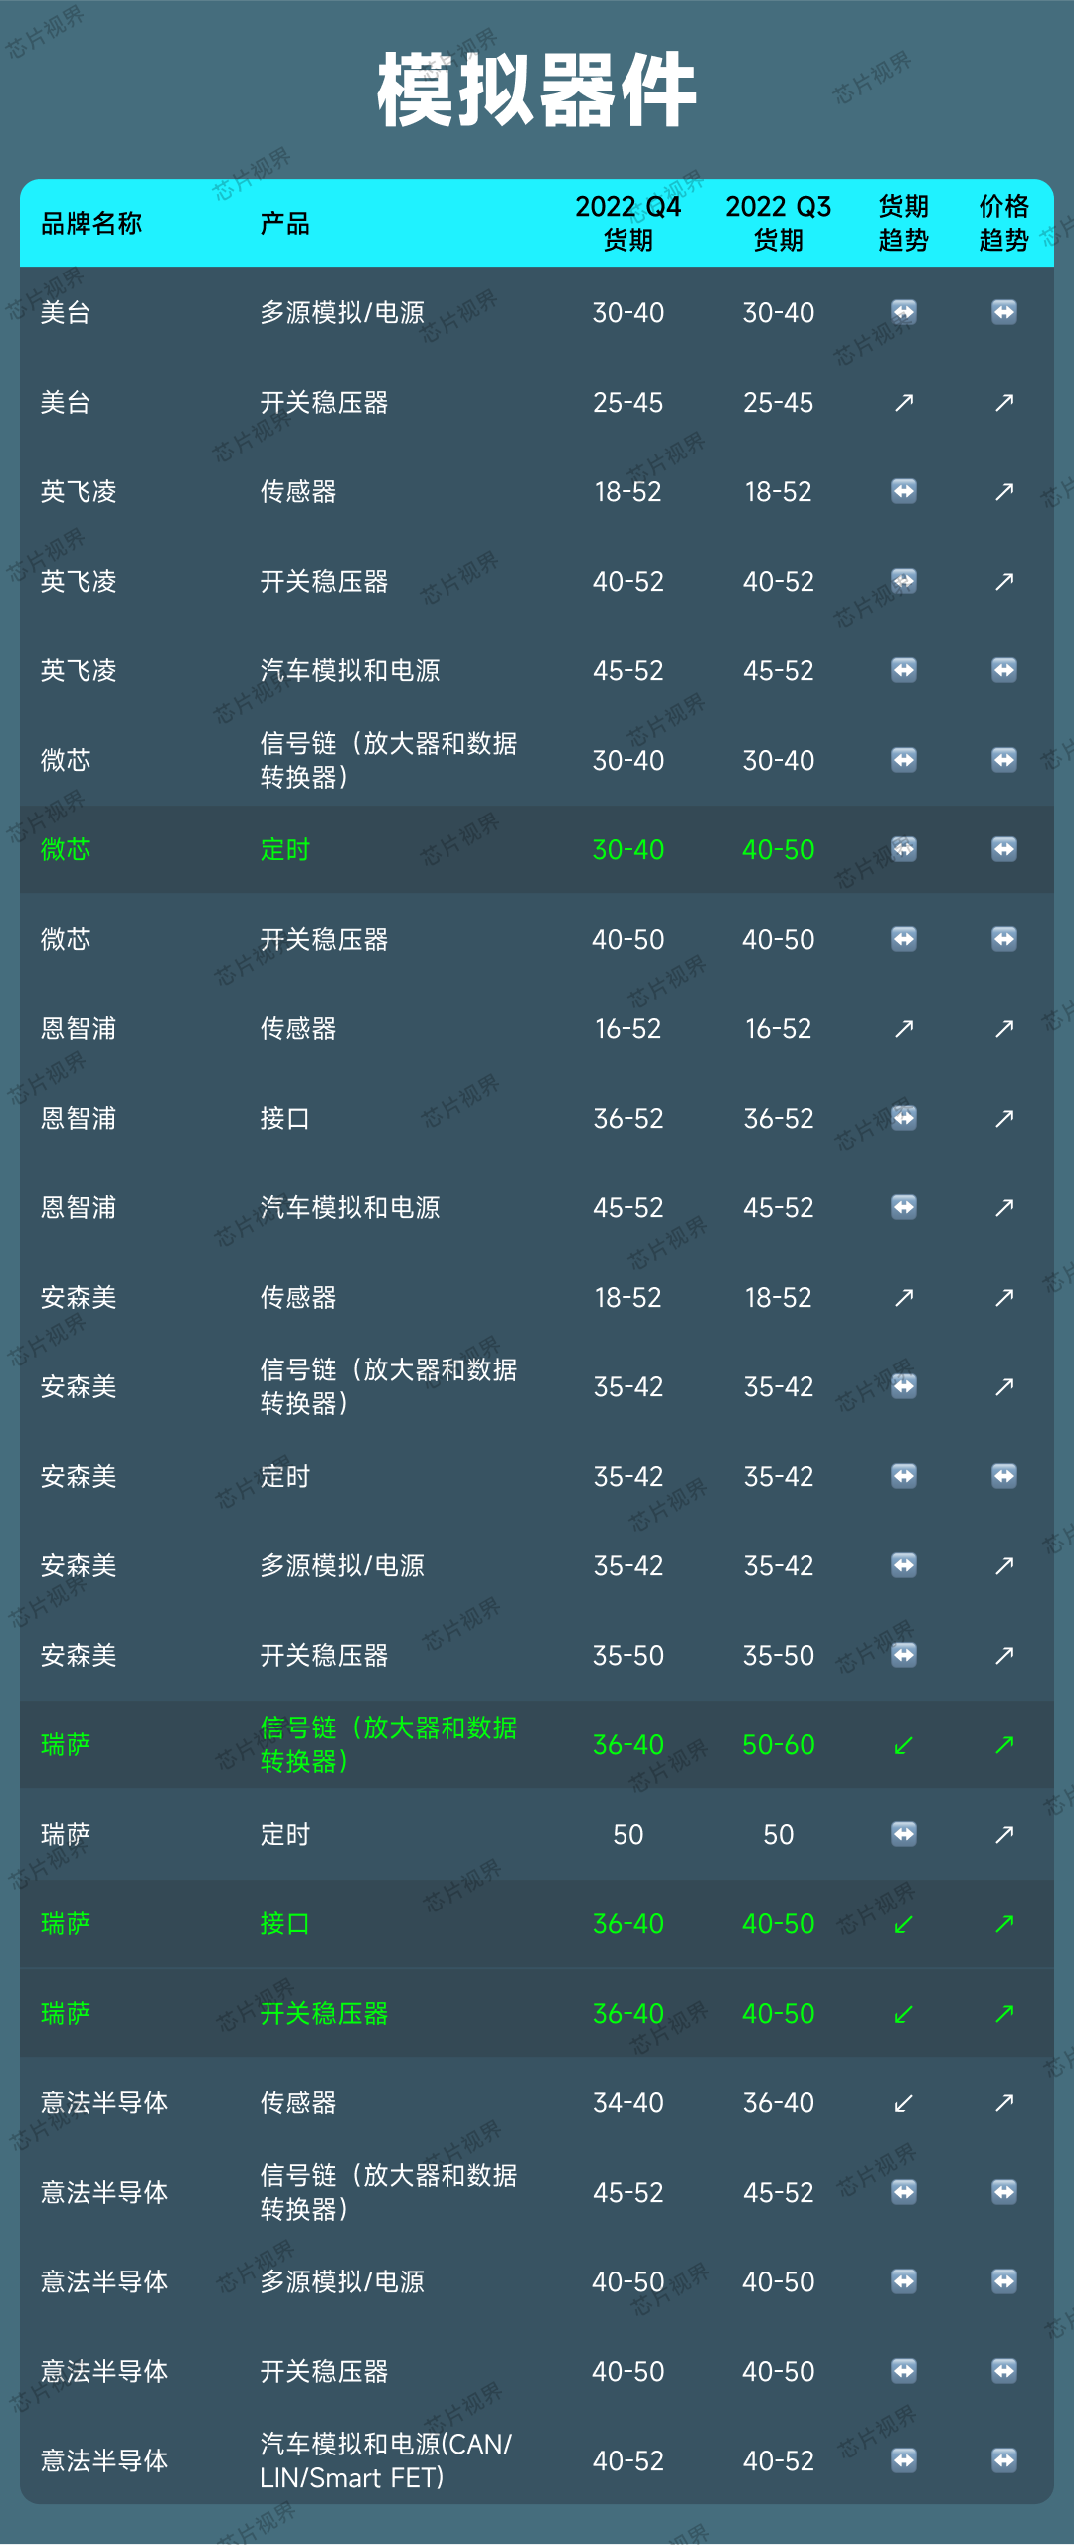
Task: Click 安森美 brand name in 定时 row
Action: pyautogui.click(x=79, y=1476)
